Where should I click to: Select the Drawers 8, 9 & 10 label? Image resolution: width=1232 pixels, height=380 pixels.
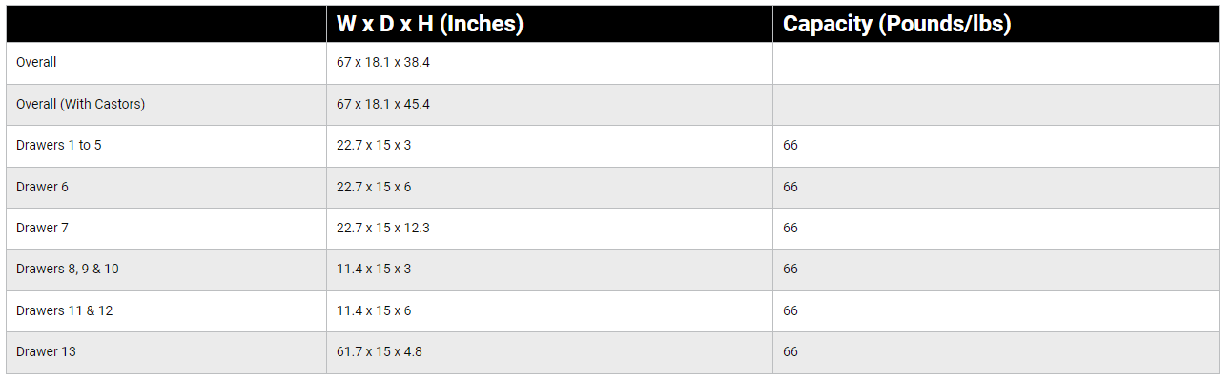pos(68,270)
